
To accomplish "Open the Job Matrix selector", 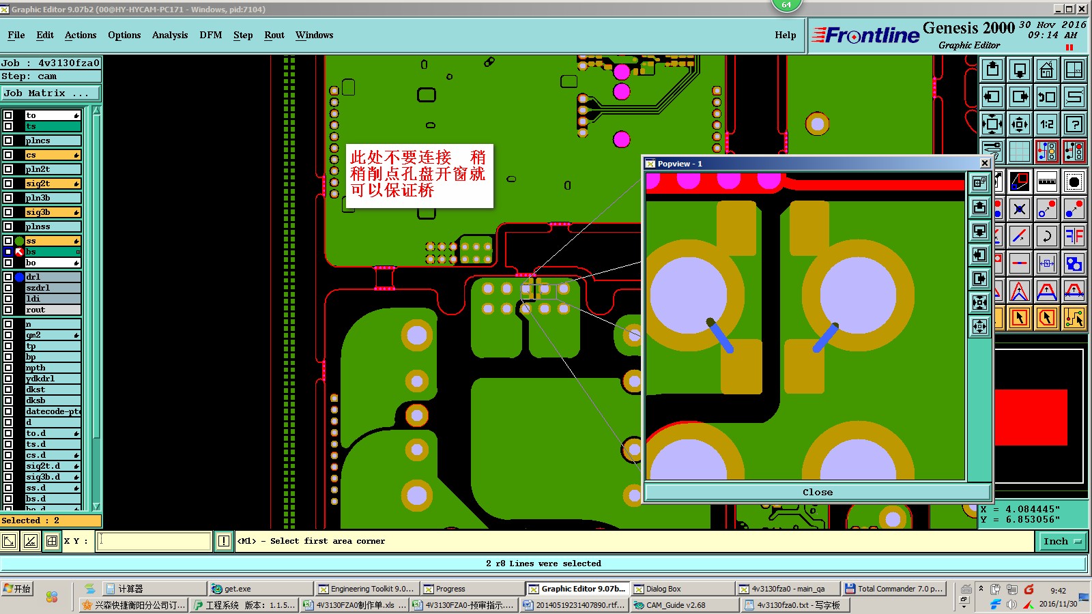I will pyautogui.click(x=51, y=93).
